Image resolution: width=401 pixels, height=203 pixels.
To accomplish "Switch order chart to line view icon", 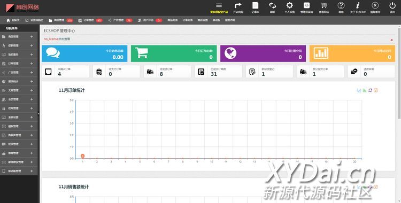I will pos(359,90).
